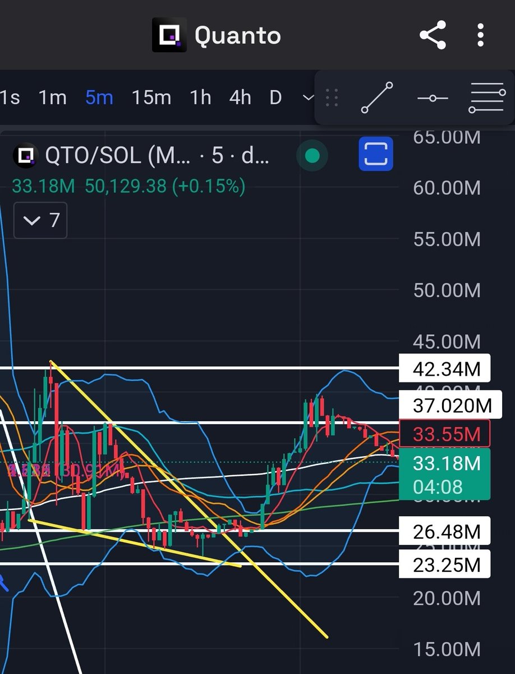The width and height of the screenshot is (515, 674).
Task: Expand the 7 indicators legend
Action: coord(40,220)
